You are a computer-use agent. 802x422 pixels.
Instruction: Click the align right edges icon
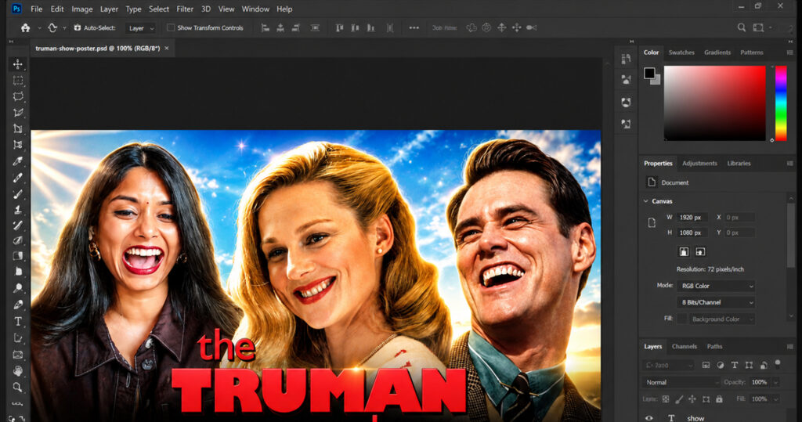(295, 28)
